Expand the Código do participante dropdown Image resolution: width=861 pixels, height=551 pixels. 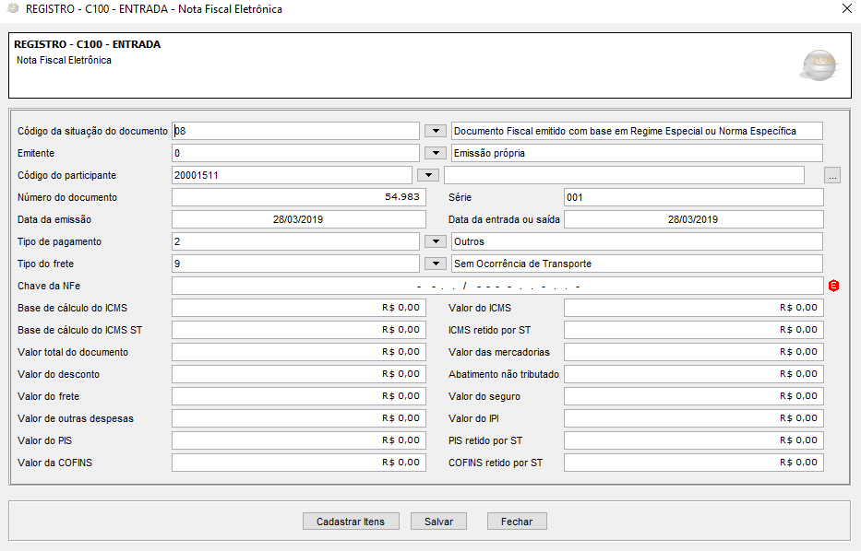point(428,175)
